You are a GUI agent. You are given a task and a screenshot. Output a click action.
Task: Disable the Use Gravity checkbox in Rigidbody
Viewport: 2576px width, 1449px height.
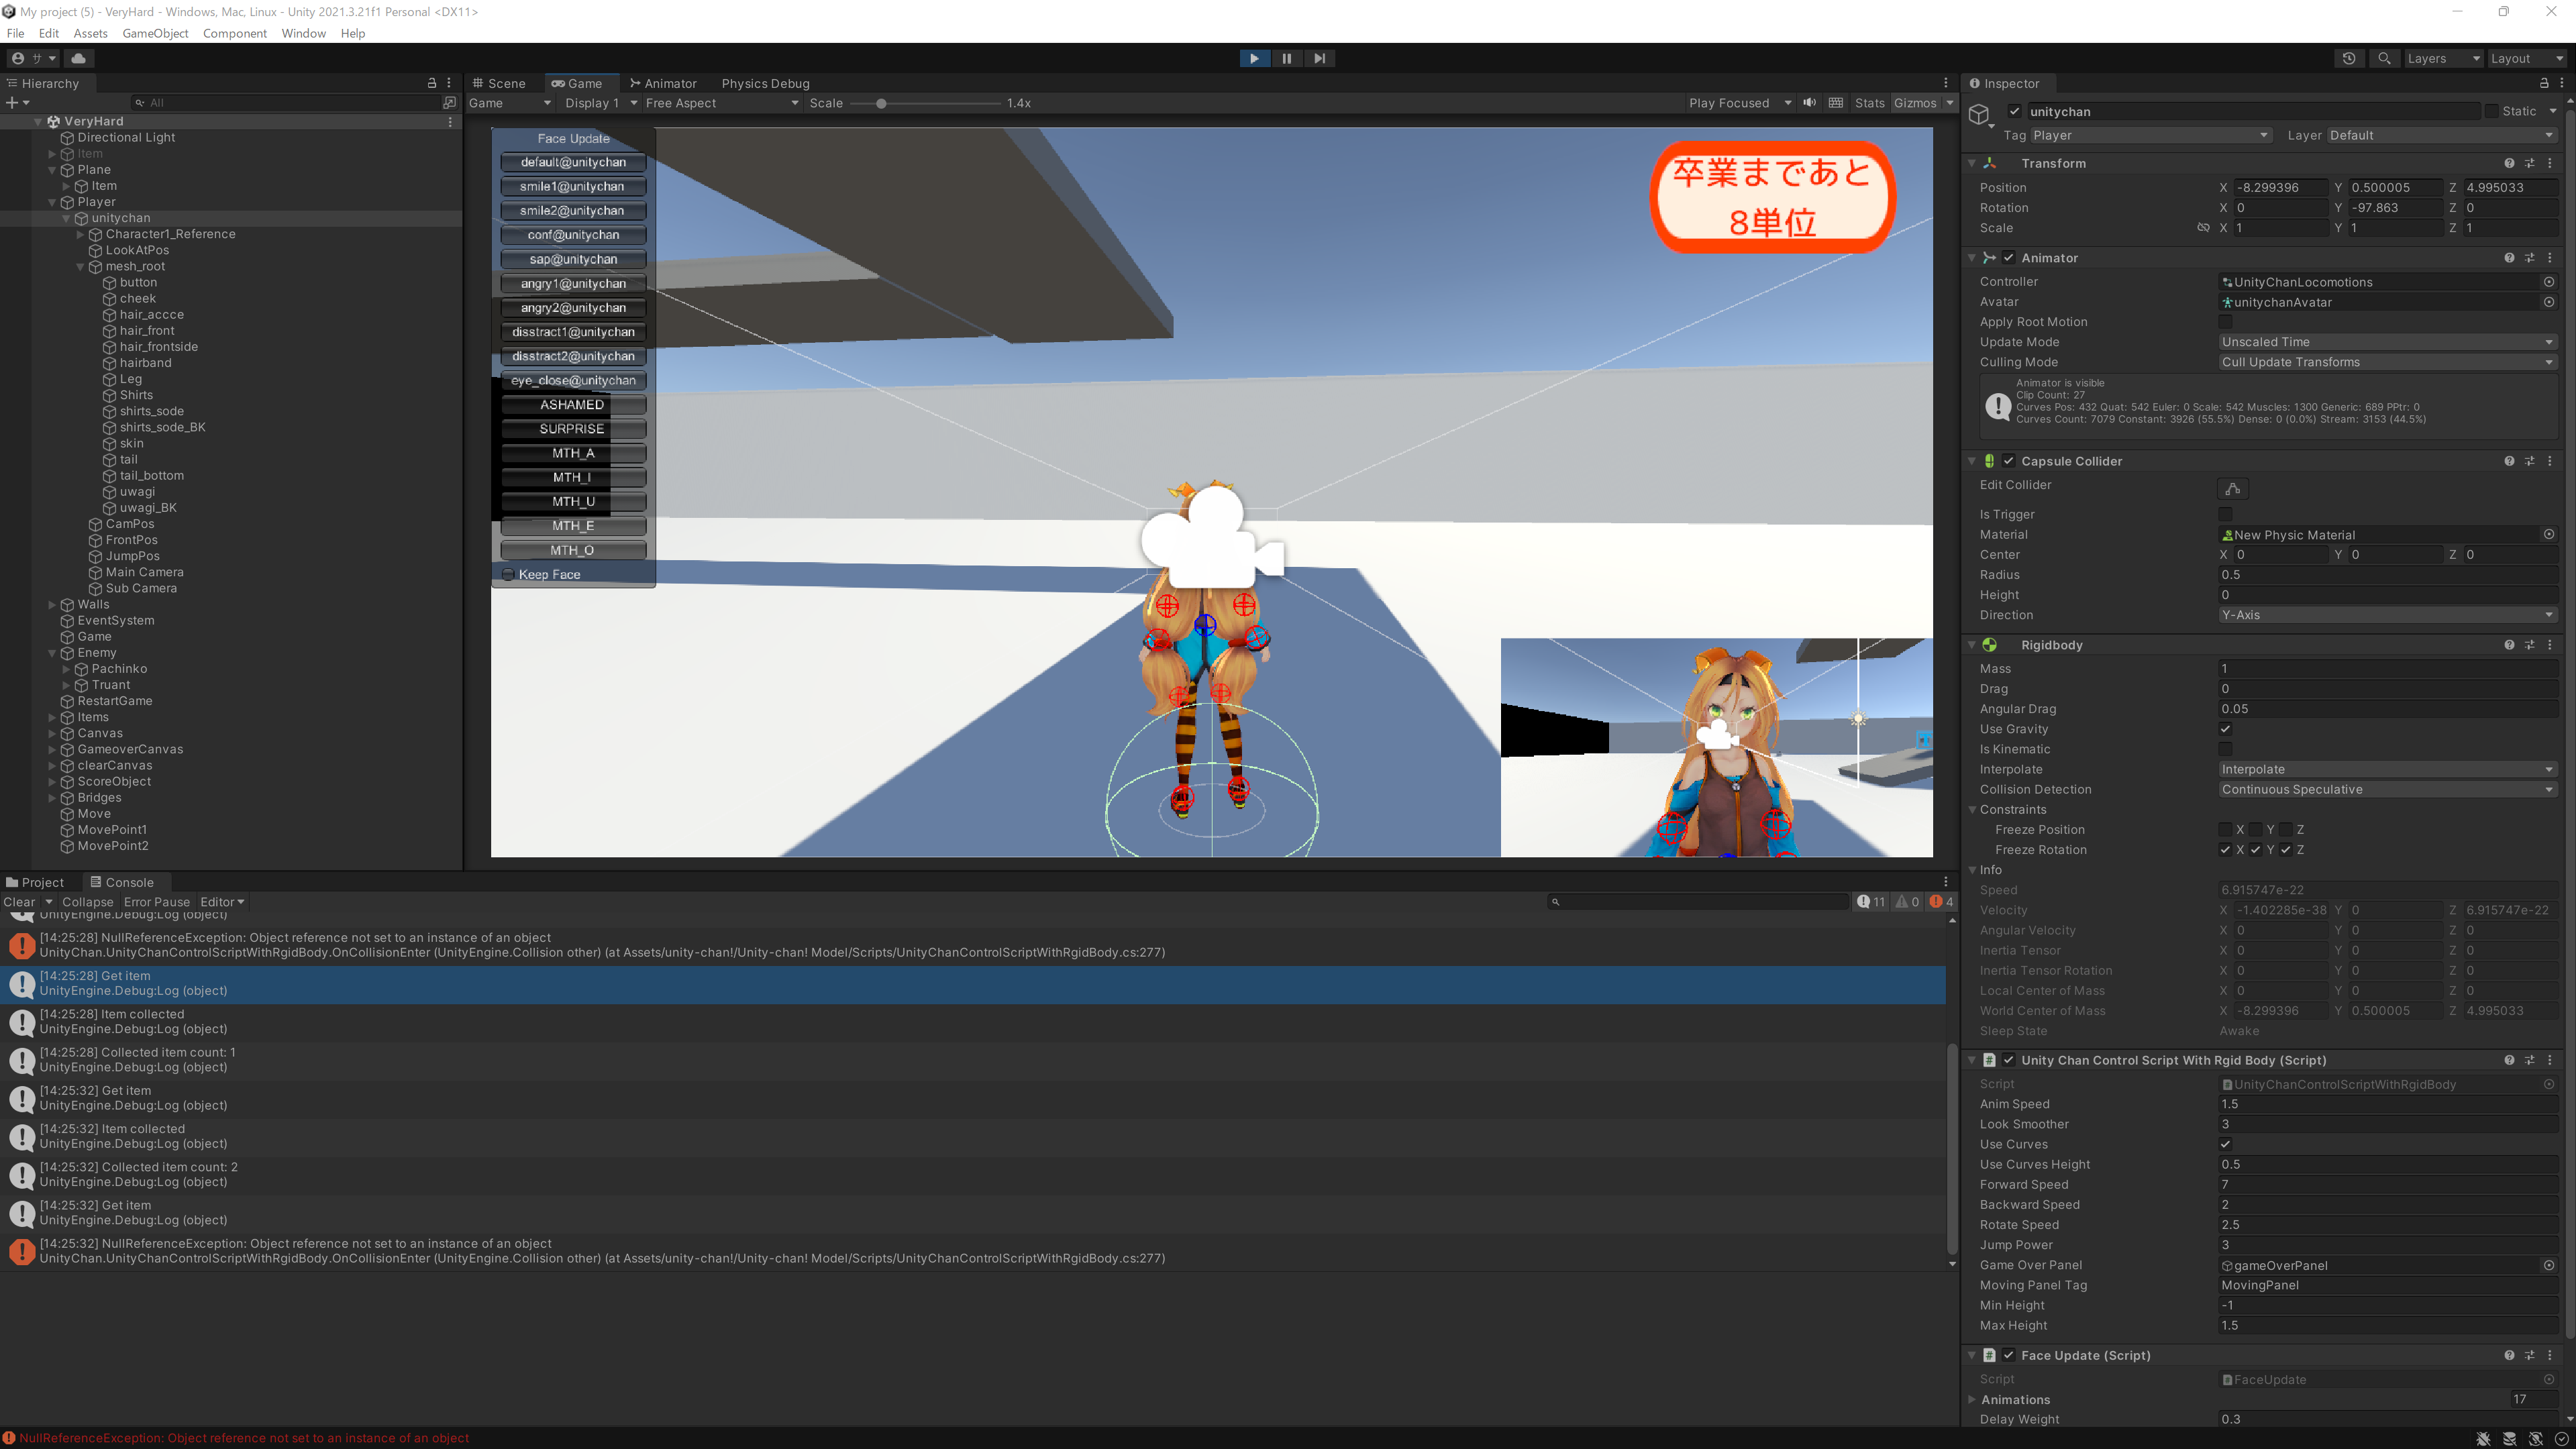tap(2225, 729)
